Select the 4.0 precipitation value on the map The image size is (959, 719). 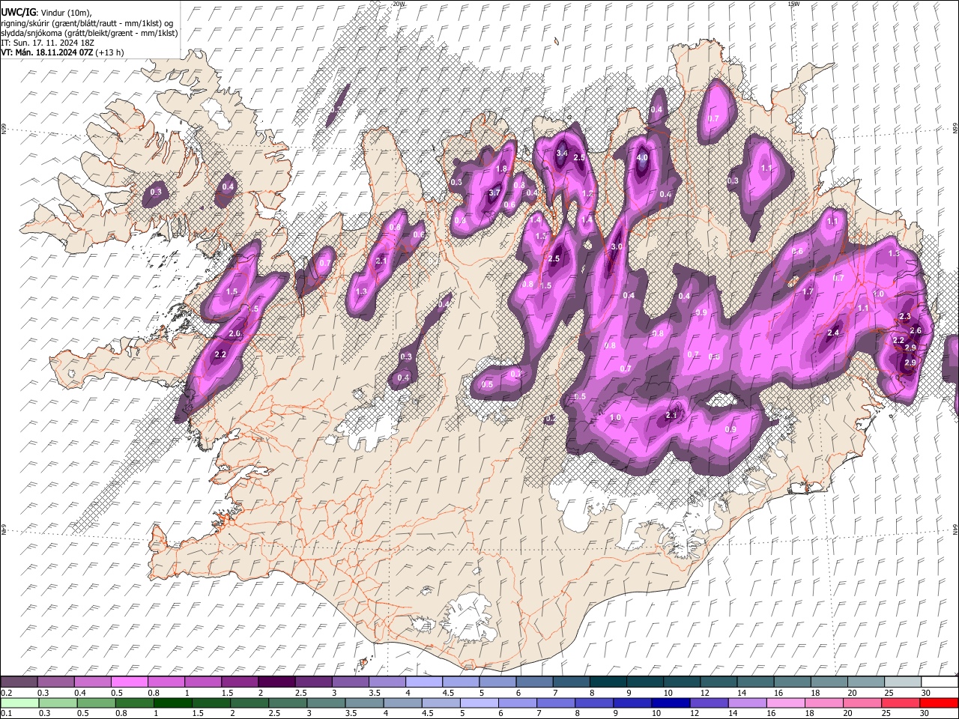pos(642,158)
